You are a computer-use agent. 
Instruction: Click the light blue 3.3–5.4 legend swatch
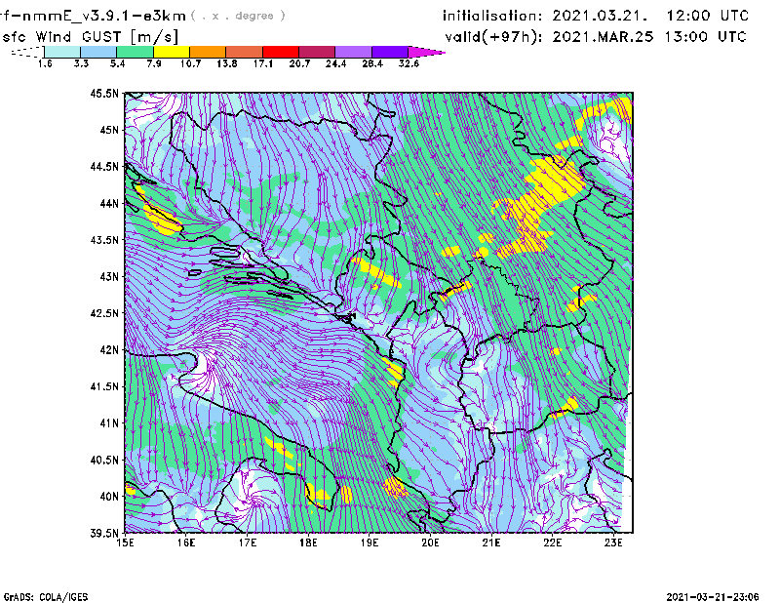(98, 52)
